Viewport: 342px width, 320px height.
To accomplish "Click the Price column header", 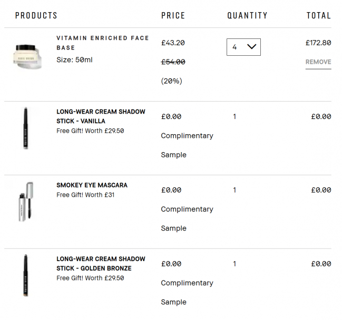I will coord(173,15).
